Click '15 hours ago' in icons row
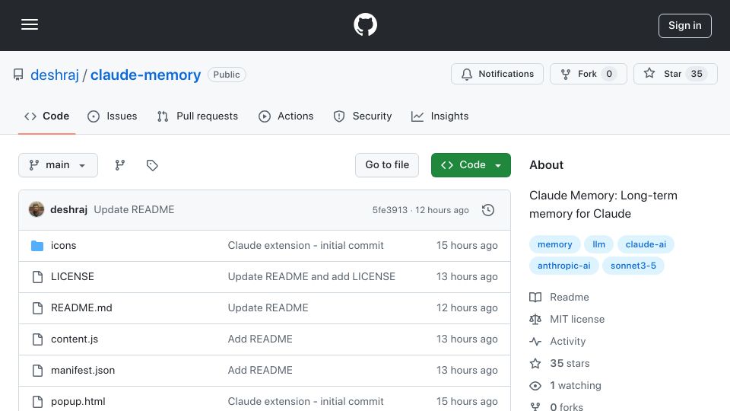The height and width of the screenshot is (411, 730). [467, 246]
